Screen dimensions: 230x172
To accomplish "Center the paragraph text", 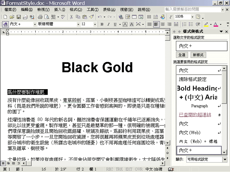I will [x=163, y=24].
